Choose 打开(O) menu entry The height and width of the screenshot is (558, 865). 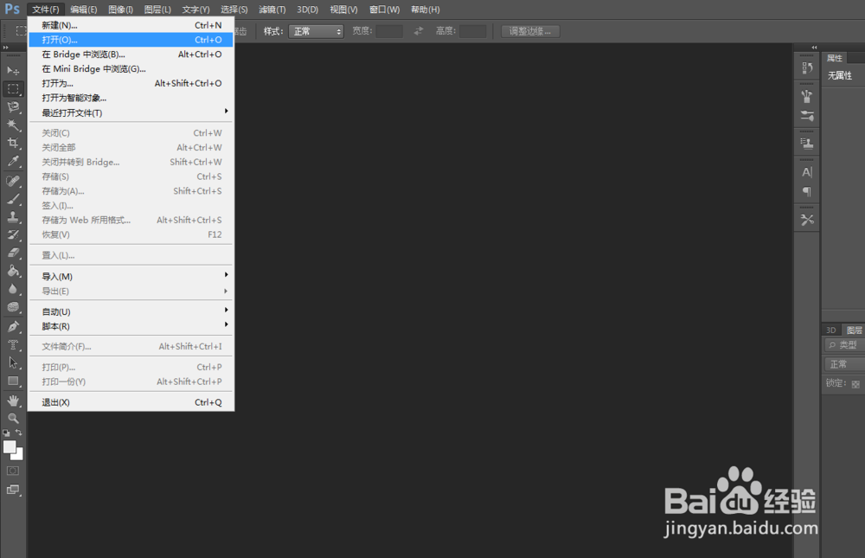pyautogui.click(x=131, y=40)
